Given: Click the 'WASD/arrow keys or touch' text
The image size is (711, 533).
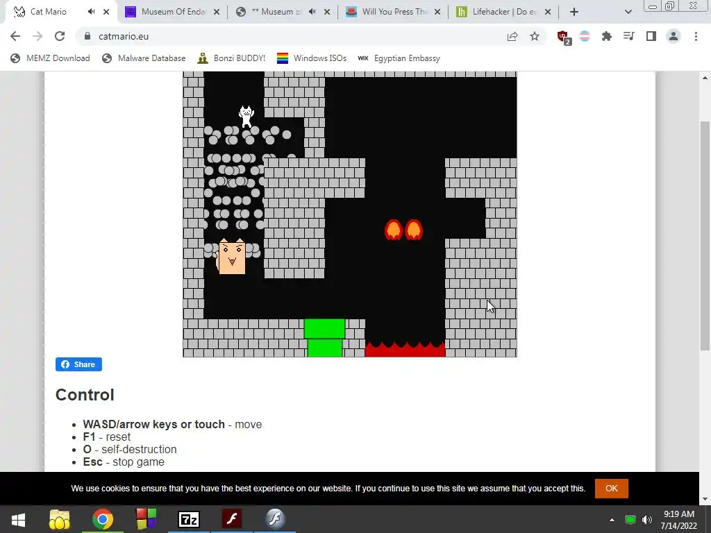Looking at the screenshot, I should pyautogui.click(x=153, y=424).
